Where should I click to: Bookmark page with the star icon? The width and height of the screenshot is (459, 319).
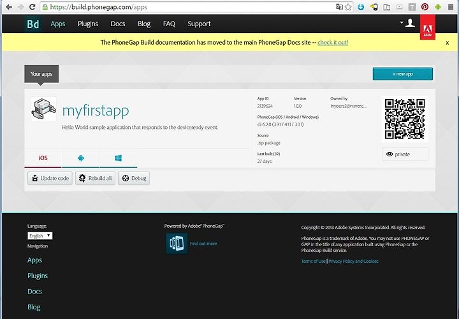348,7
